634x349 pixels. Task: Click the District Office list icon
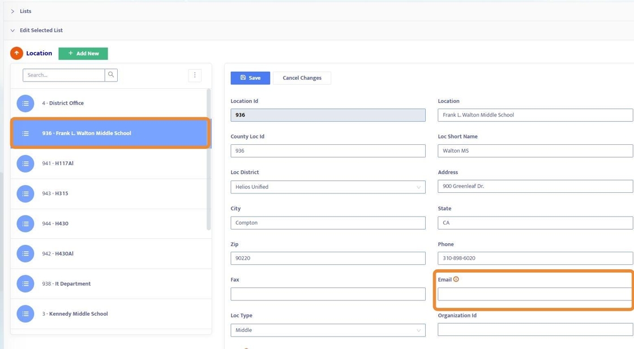click(25, 104)
